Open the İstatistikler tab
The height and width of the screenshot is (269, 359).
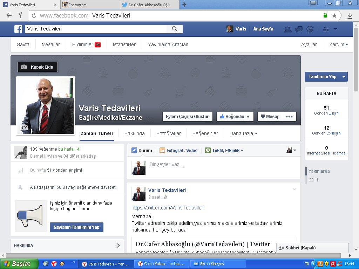[x=124, y=44]
